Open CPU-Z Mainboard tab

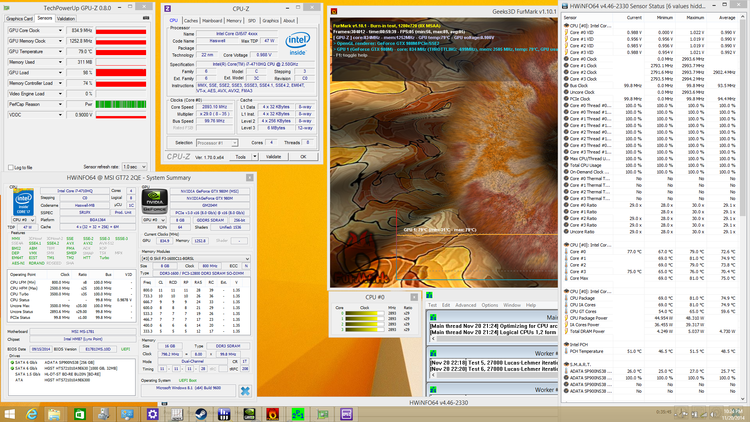[x=212, y=21]
